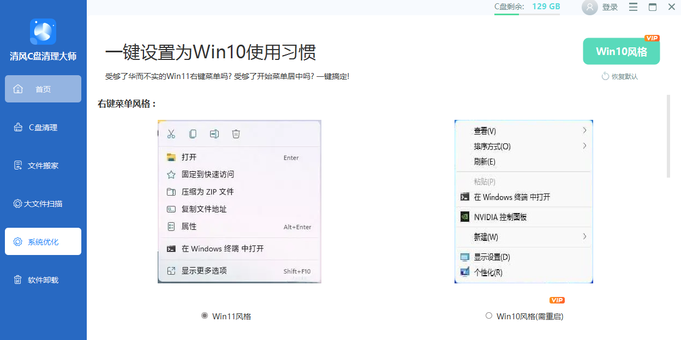Click the 右键菜单风格 section heading
This screenshot has height=340, width=681.
coord(127,104)
